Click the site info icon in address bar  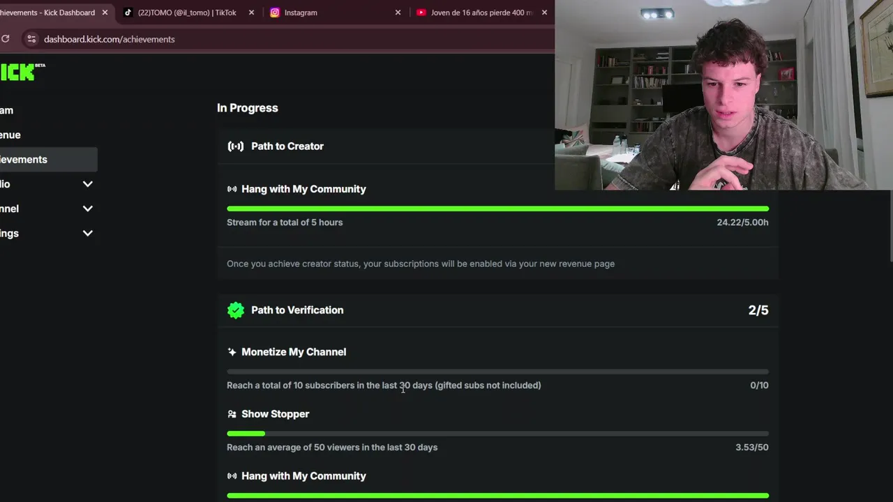pos(31,39)
